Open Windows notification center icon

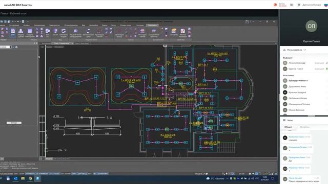click(273, 178)
